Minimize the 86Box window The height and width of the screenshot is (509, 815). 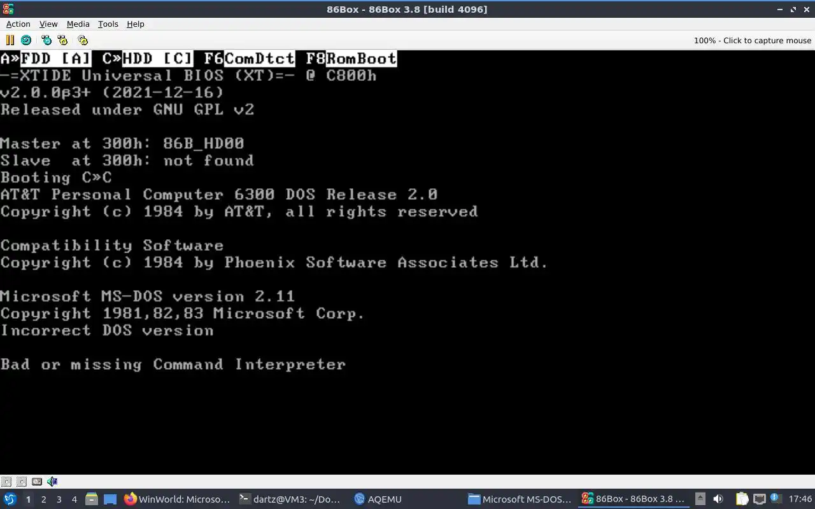pos(780,10)
